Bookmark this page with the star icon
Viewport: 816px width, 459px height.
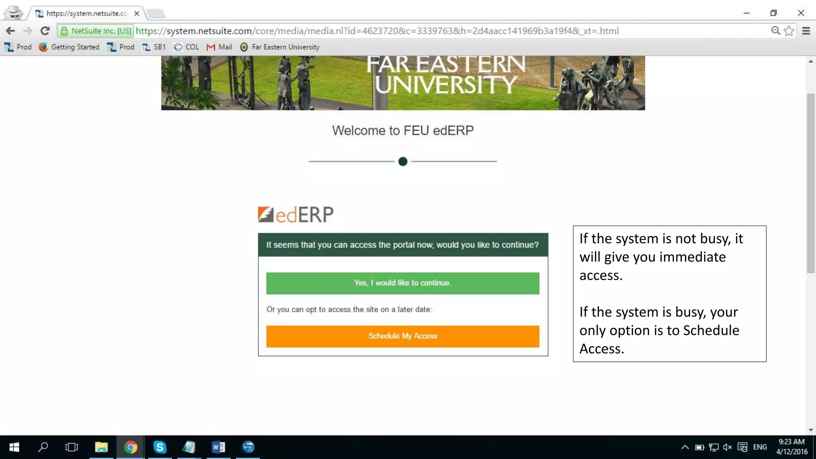coord(789,31)
